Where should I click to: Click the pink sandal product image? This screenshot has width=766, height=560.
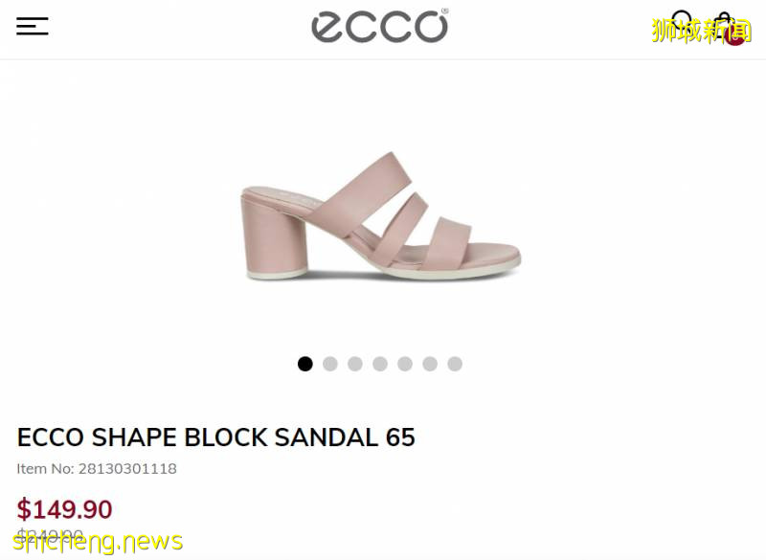[x=381, y=216]
